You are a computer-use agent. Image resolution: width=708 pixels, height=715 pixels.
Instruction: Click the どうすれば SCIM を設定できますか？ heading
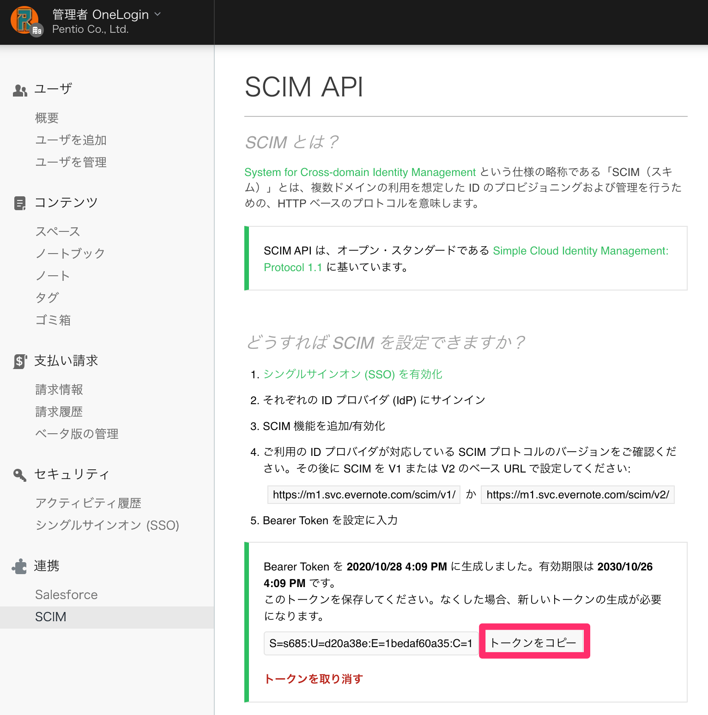[x=386, y=343]
